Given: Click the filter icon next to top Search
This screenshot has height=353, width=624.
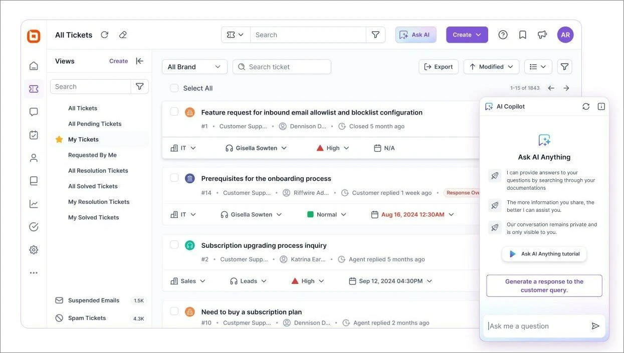Looking at the screenshot, I should [x=375, y=35].
